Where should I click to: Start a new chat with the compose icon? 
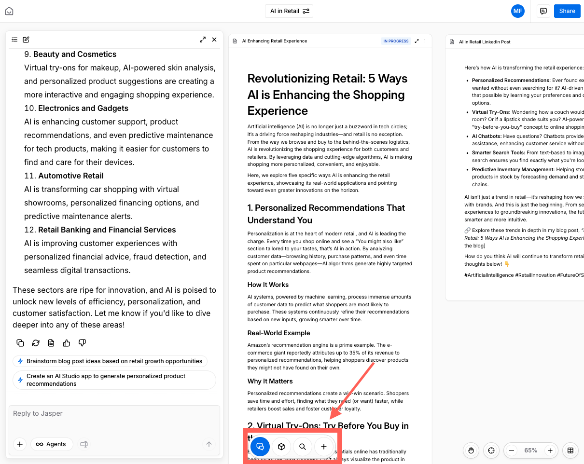click(x=26, y=40)
